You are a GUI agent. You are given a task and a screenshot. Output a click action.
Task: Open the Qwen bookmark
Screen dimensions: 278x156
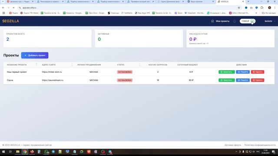(179, 13)
